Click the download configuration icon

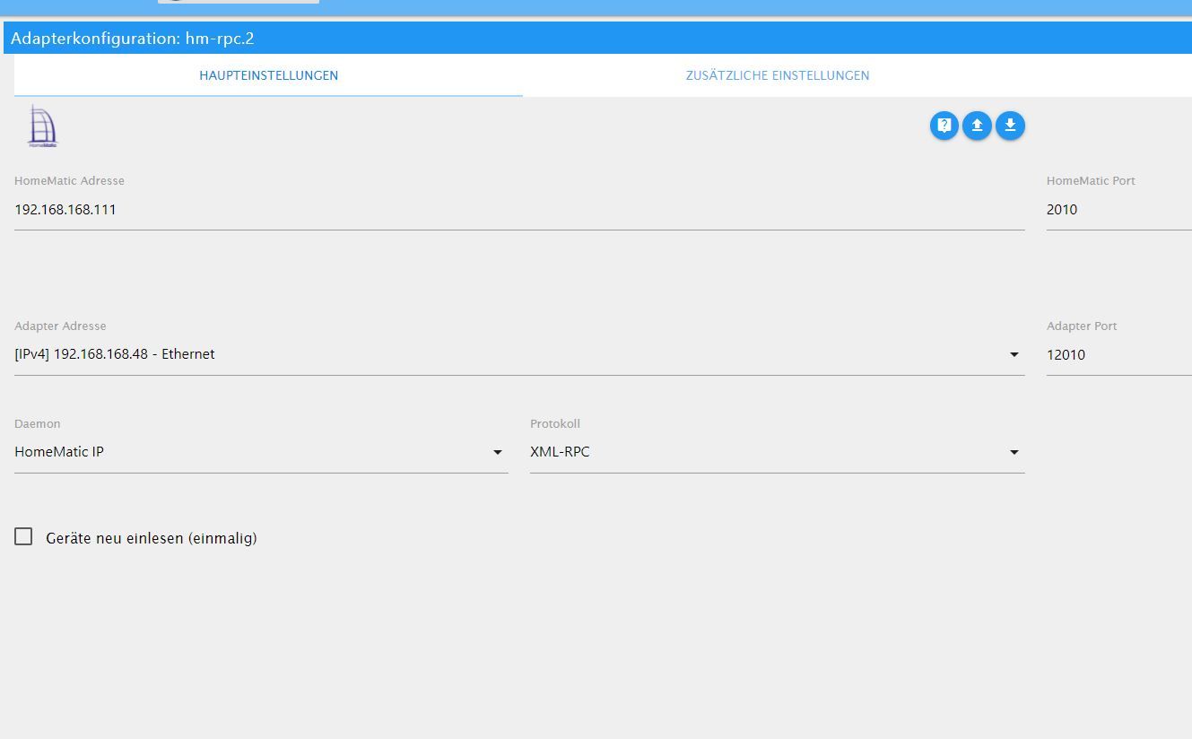(x=1010, y=126)
